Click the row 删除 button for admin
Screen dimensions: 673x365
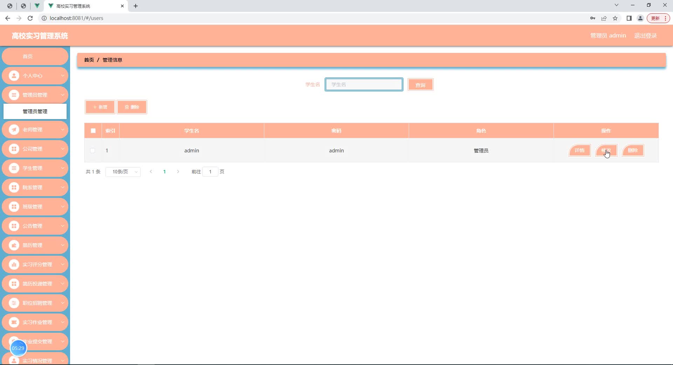pyautogui.click(x=633, y=151)
